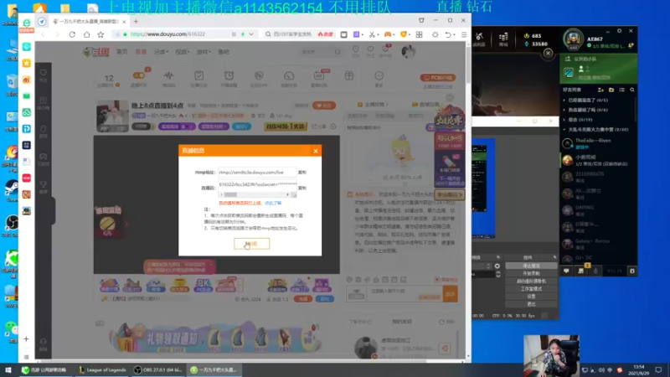The image size is (670, 377).
Task: Expand the address bar dropdown chevron
Action: click(251, 34)
